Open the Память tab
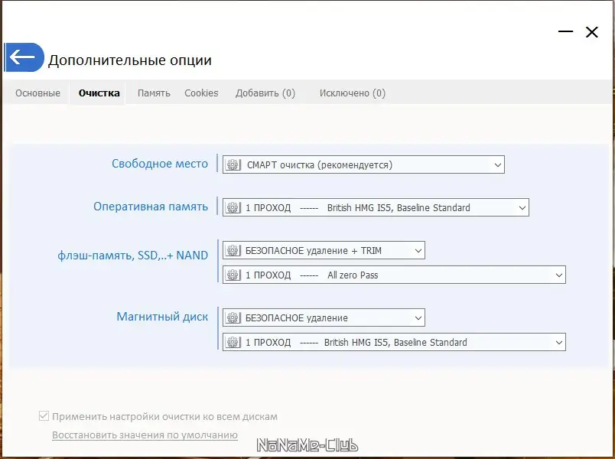Screen dimensions: 615x459 [154, 93]
